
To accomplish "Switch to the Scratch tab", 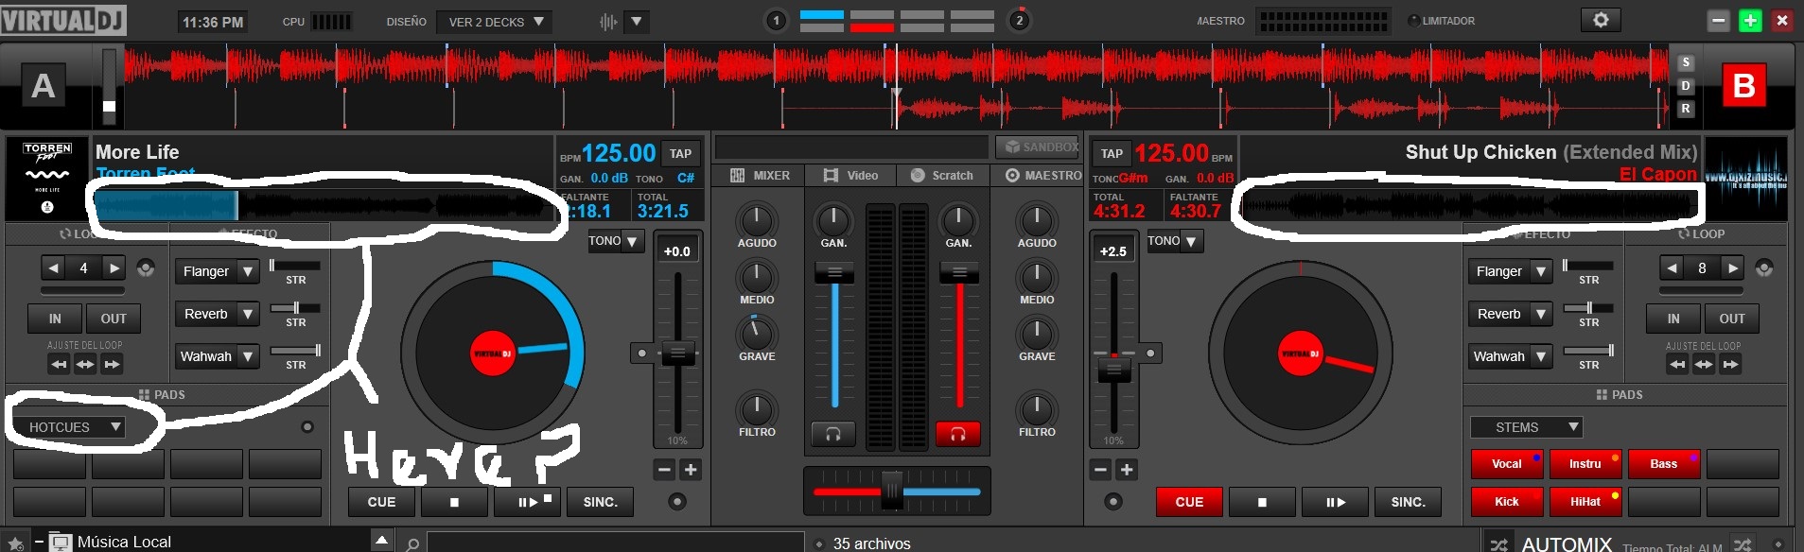I will [x=941, y=175].
